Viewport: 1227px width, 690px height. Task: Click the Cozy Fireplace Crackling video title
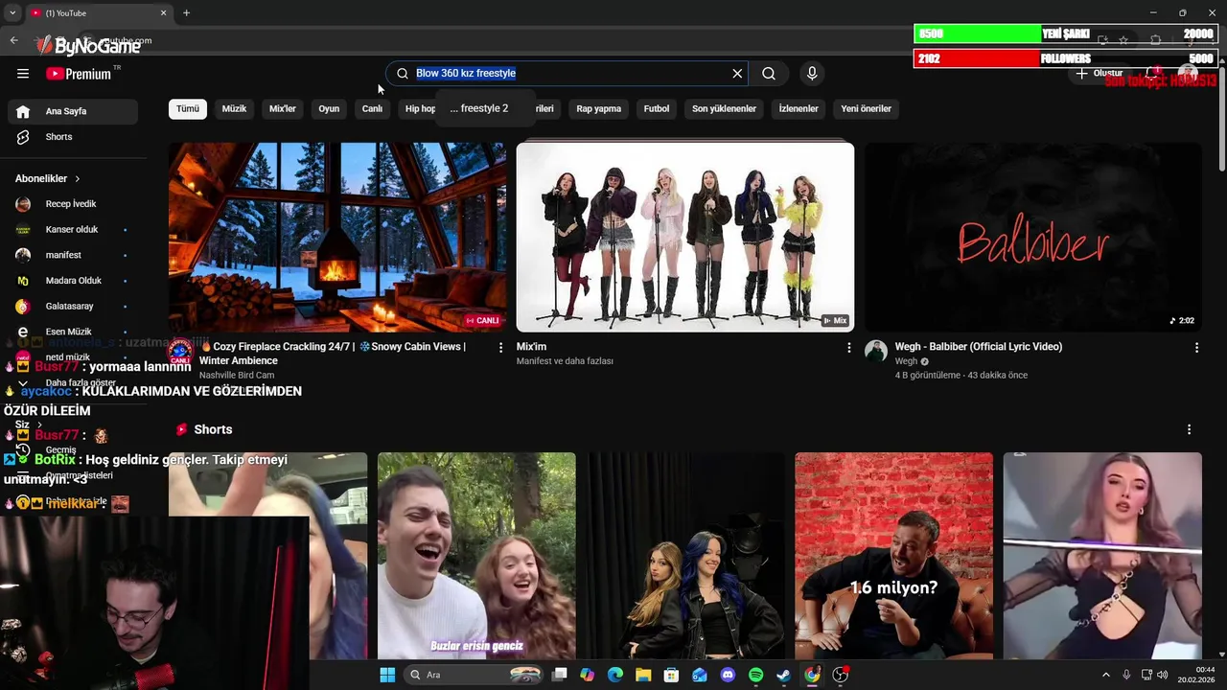tap(334, 354)
